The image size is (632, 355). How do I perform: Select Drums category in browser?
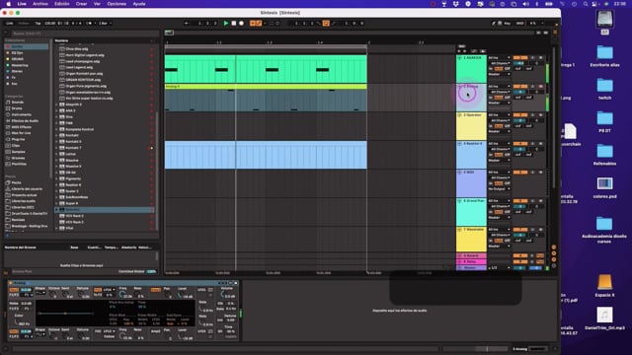[x=17, y=108]
